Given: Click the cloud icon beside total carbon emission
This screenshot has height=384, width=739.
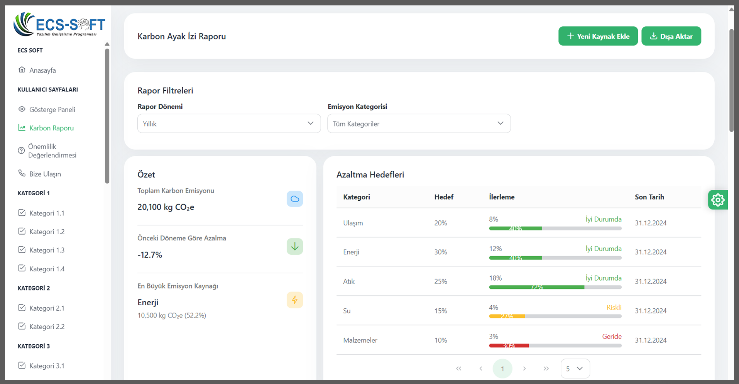Looking at the screenshot, I should 294,199.
